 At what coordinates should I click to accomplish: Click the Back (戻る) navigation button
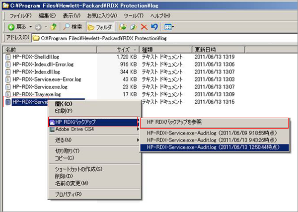coord(17,26)
